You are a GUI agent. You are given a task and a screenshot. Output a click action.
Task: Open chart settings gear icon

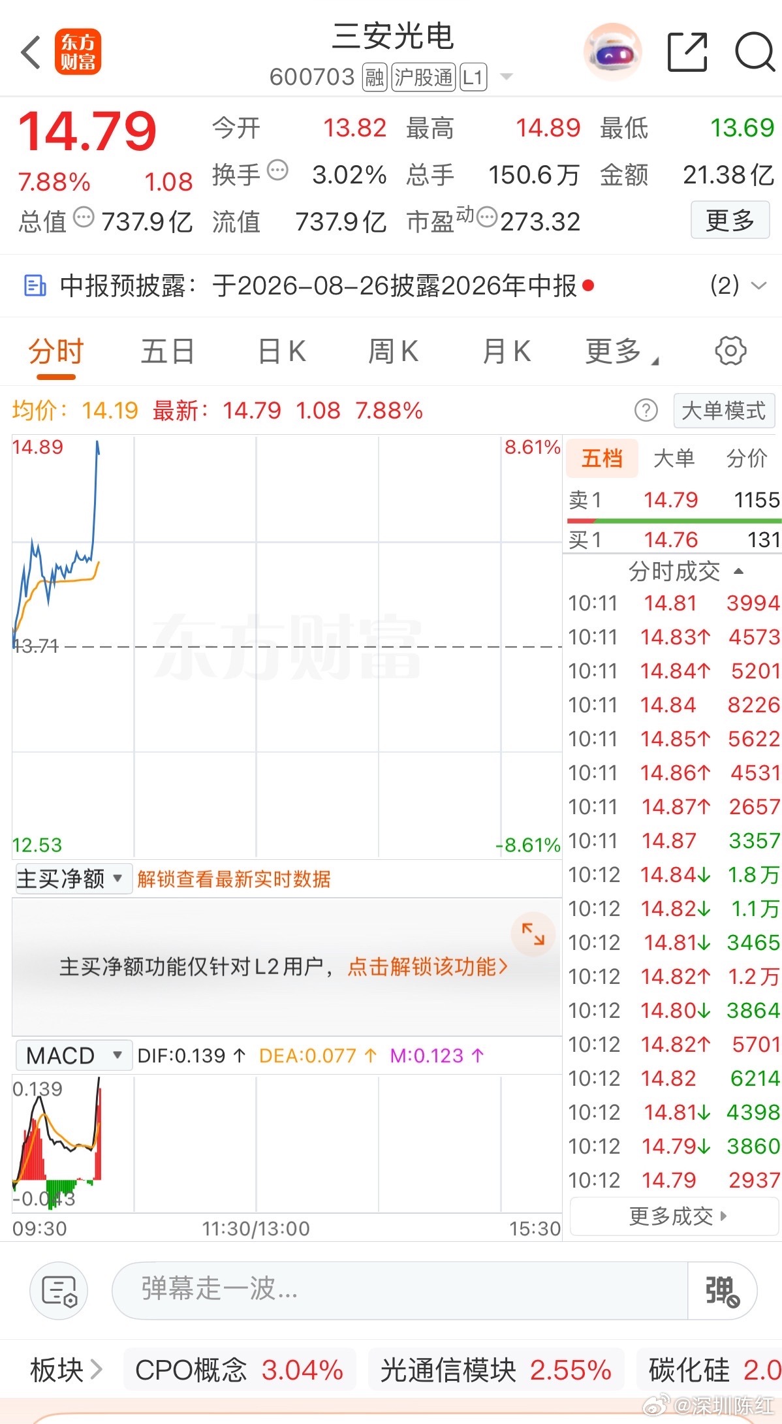point(730,351)
